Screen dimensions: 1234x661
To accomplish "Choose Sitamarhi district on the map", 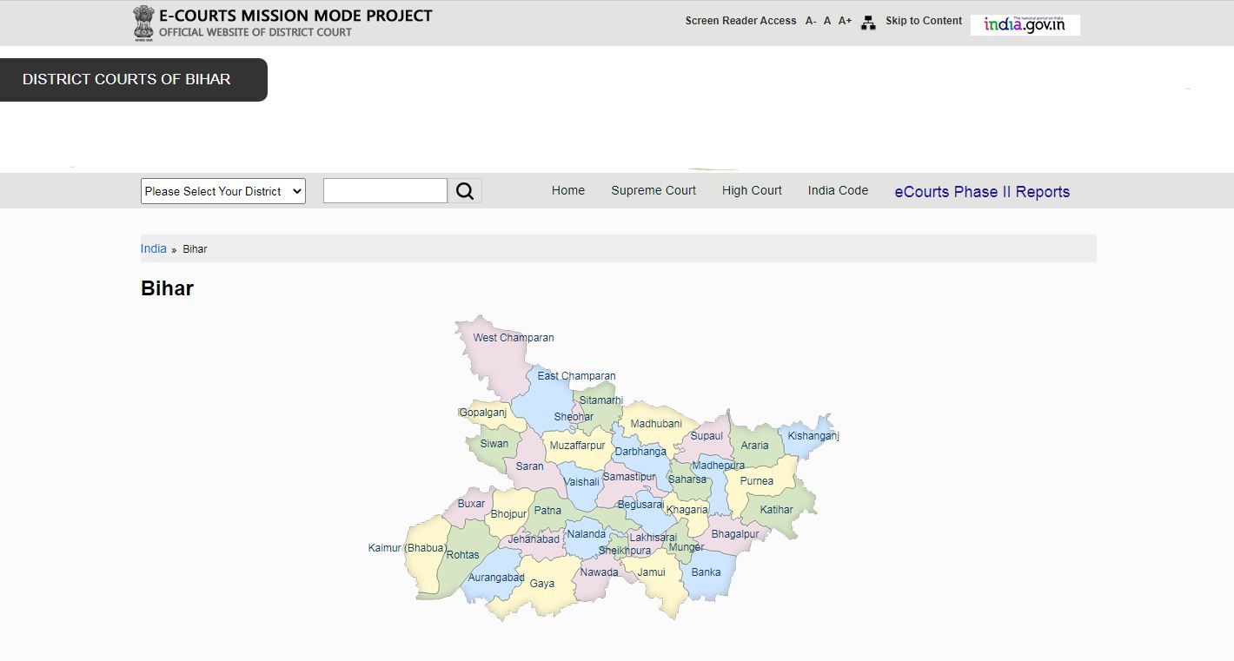I will [601, 400].
